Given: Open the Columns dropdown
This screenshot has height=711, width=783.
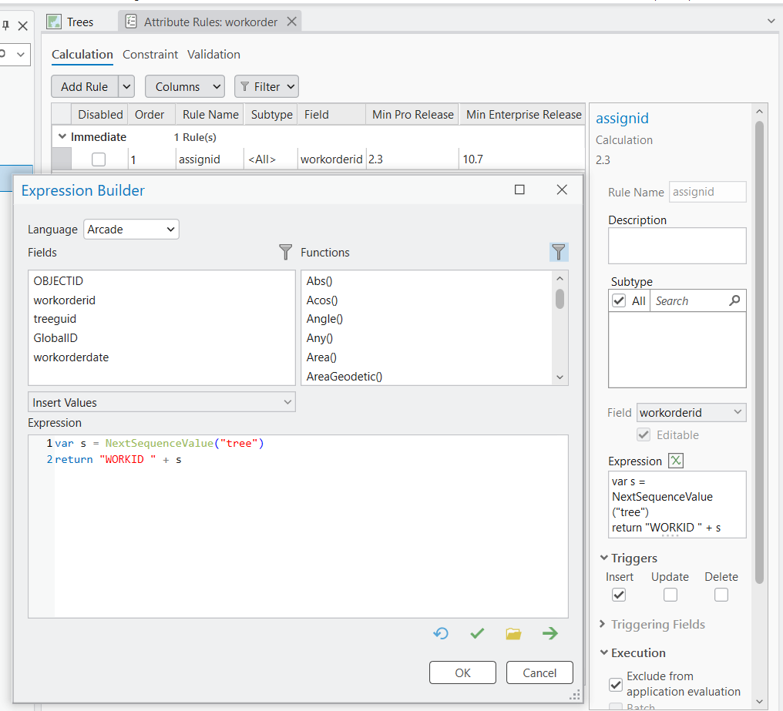Looking at the screenshot, I should (185, 86).
